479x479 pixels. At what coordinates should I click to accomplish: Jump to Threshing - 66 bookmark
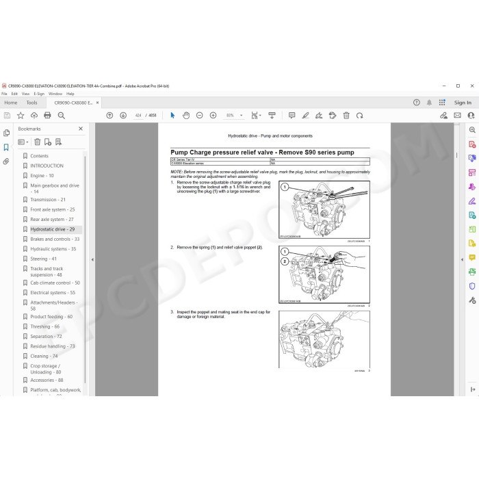click(x=45, y=326)
